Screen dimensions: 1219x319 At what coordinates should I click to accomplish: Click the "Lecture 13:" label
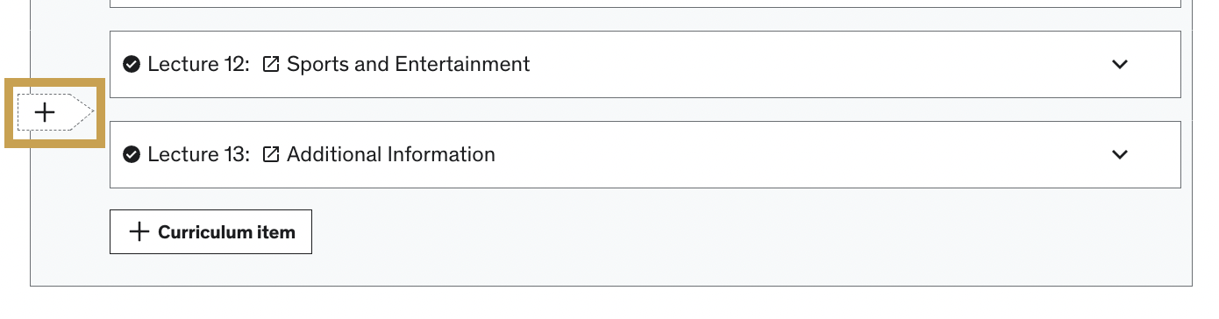(x=199, y=154)
